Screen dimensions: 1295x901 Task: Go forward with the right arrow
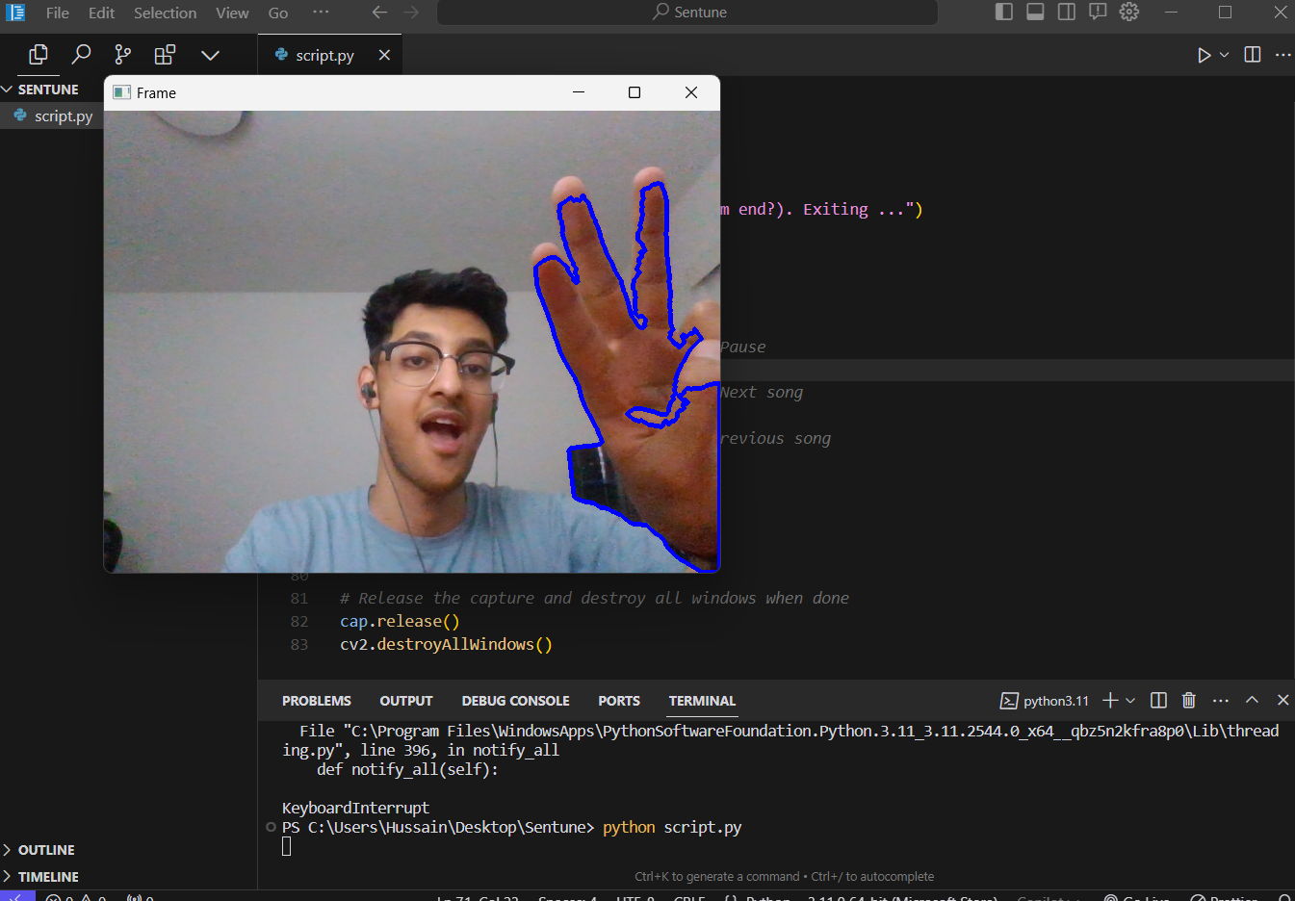(x=411, y=12)
